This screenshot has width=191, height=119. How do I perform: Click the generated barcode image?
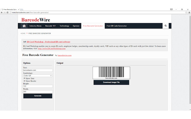pos(111,73)
